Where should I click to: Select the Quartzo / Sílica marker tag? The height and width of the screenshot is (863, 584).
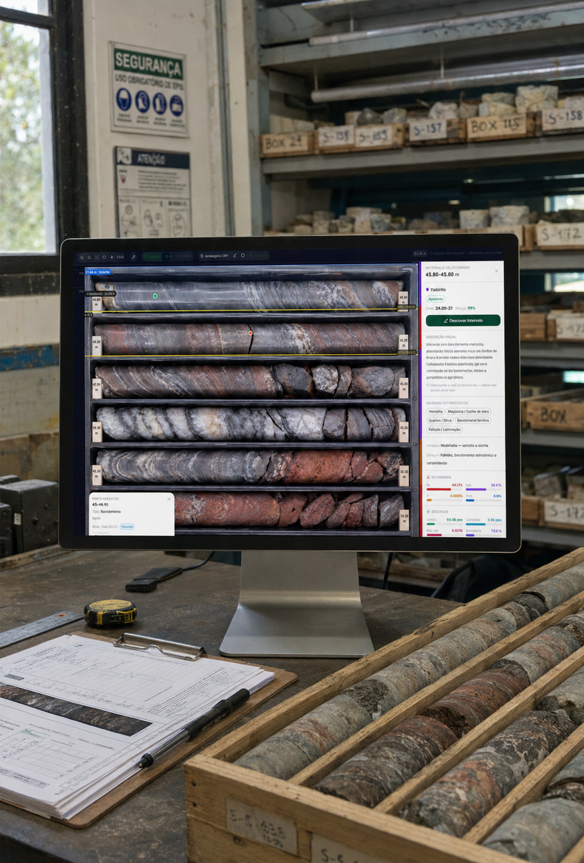pyautogui.click(x=440, y=420)
